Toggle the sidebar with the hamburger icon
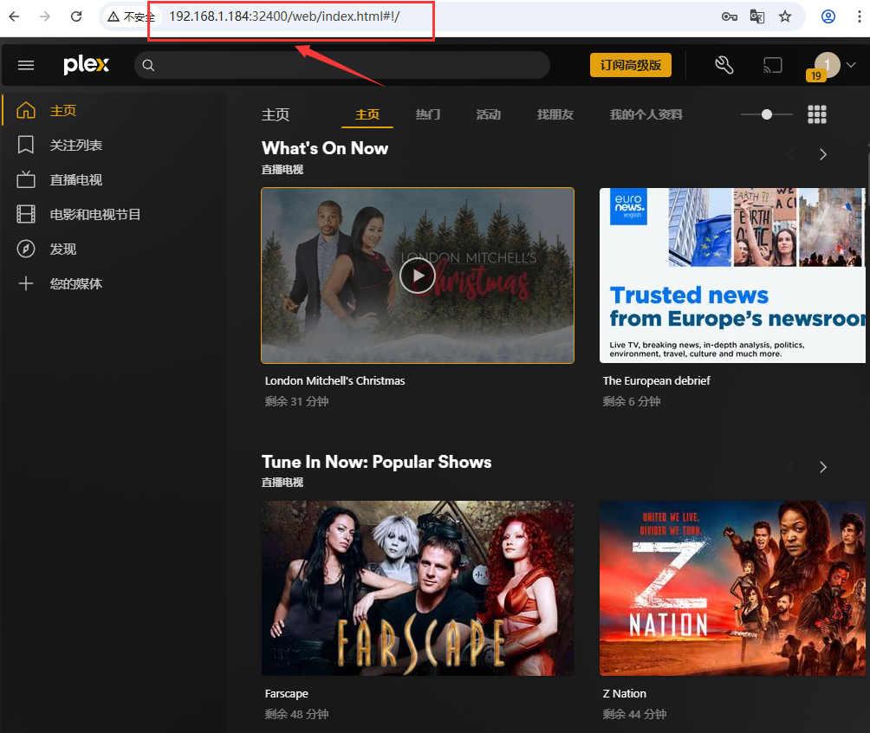Screen dimensions: 870x733 (x=26, y=65)
